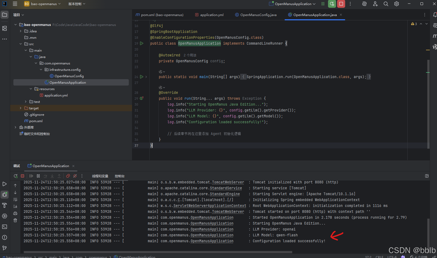Expand the 外部库 external libraries node
Image resolution: width=437 pixels, height=258 pixels.
16,127
